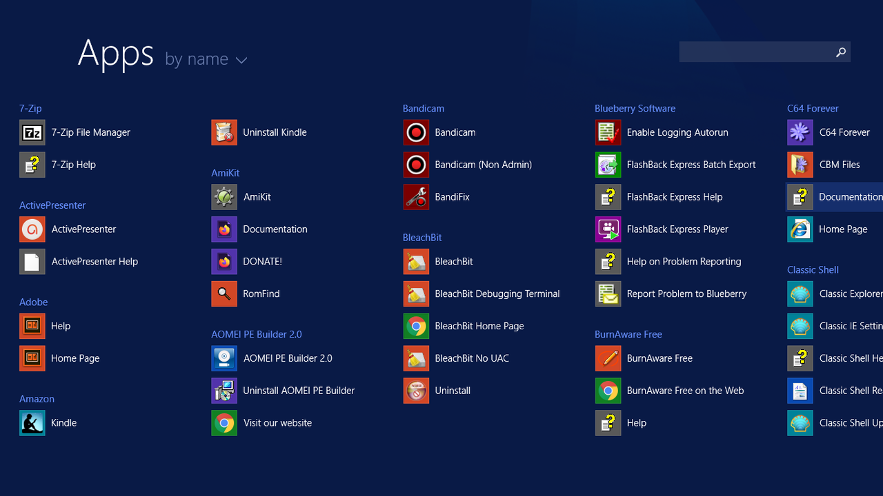The image size is (883, 496).
Task: Click inside the Apps search field
Action: [755, 52]
